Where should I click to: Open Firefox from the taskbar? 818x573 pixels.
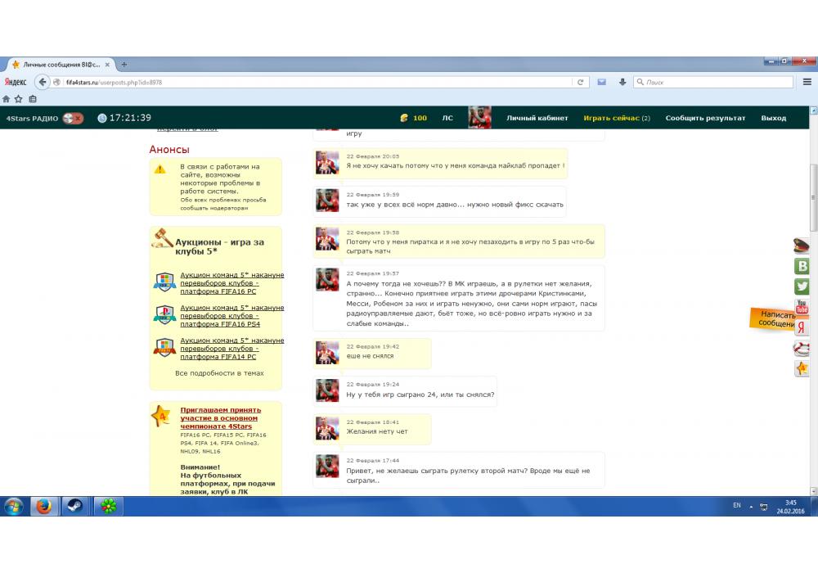pyautogui.click(x=44, y=506)
